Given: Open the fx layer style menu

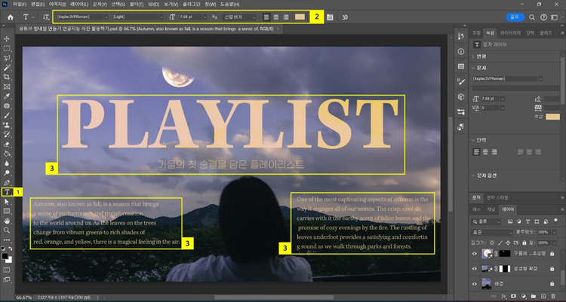Looking at the screenshot, I should coord(504,296).
